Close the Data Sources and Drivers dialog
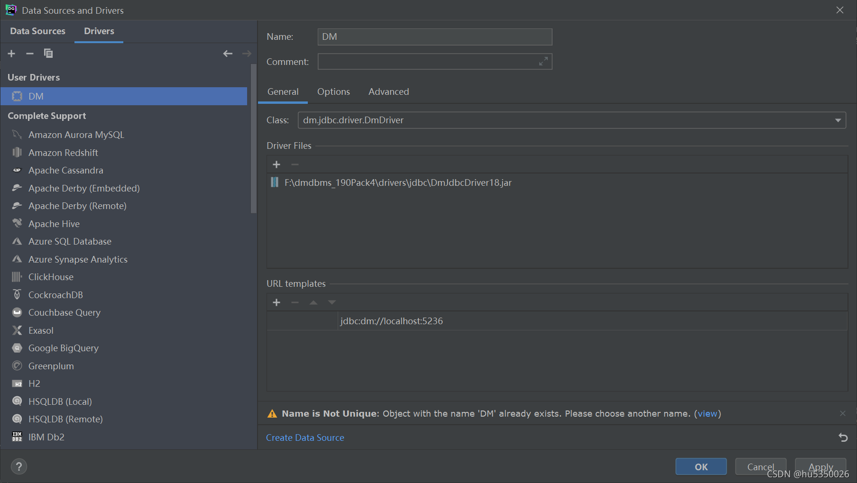 pyautogui.click(x=840, y=10)
